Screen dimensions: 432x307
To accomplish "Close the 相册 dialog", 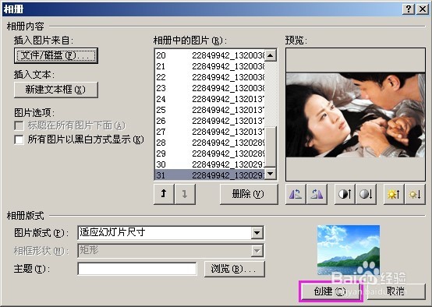I will point(423,9).
